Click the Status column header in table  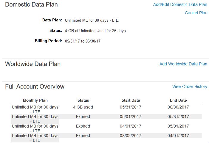coord(83,100)
